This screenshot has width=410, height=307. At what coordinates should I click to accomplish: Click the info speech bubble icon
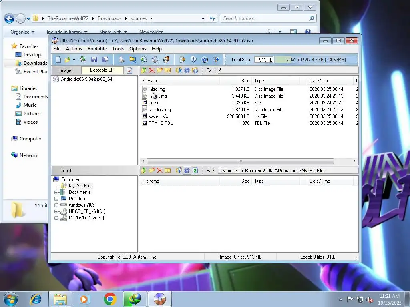(193, 60)
